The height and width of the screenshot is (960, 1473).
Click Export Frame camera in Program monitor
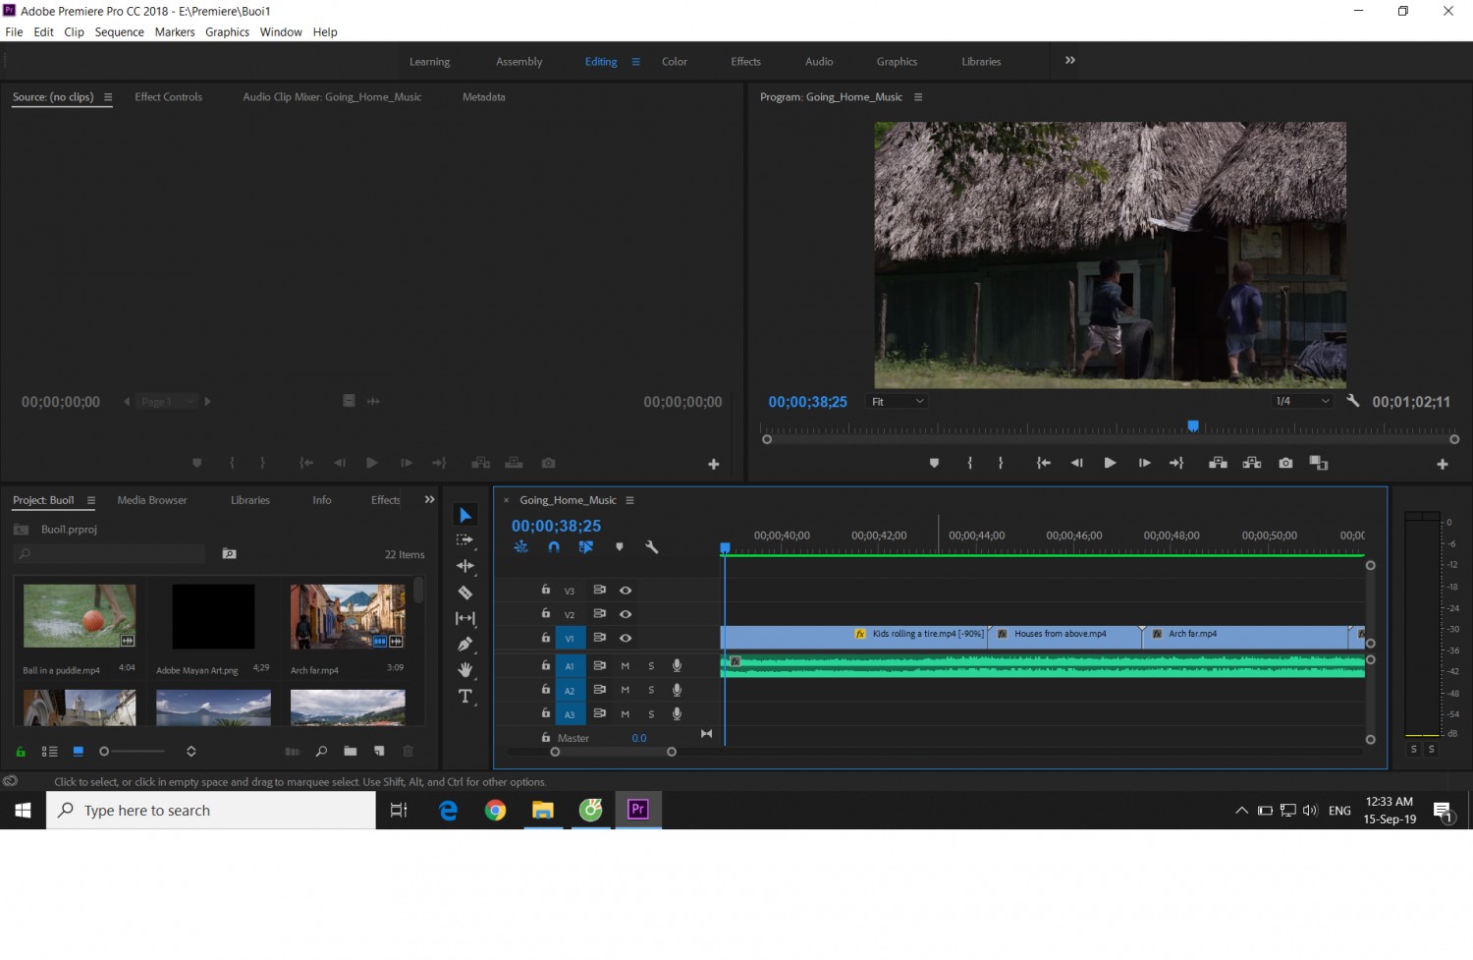tap(1285, 463)
